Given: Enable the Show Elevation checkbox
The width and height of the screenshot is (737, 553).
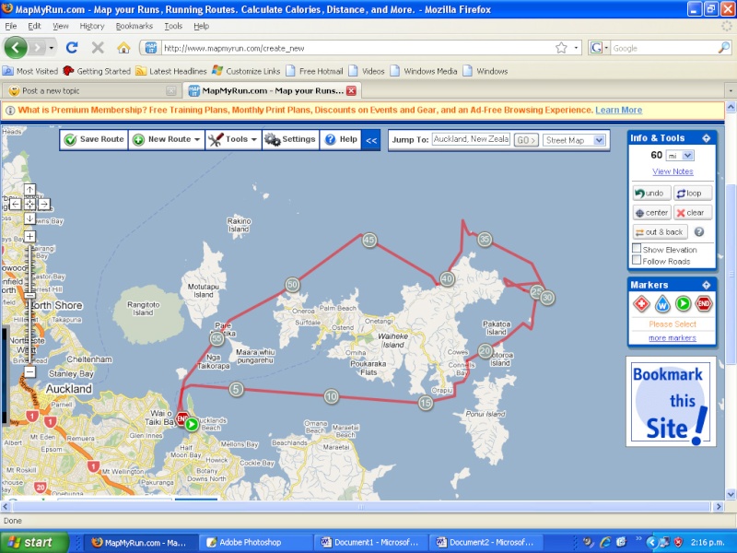Looking at the screenshot, I should point(637,248).
